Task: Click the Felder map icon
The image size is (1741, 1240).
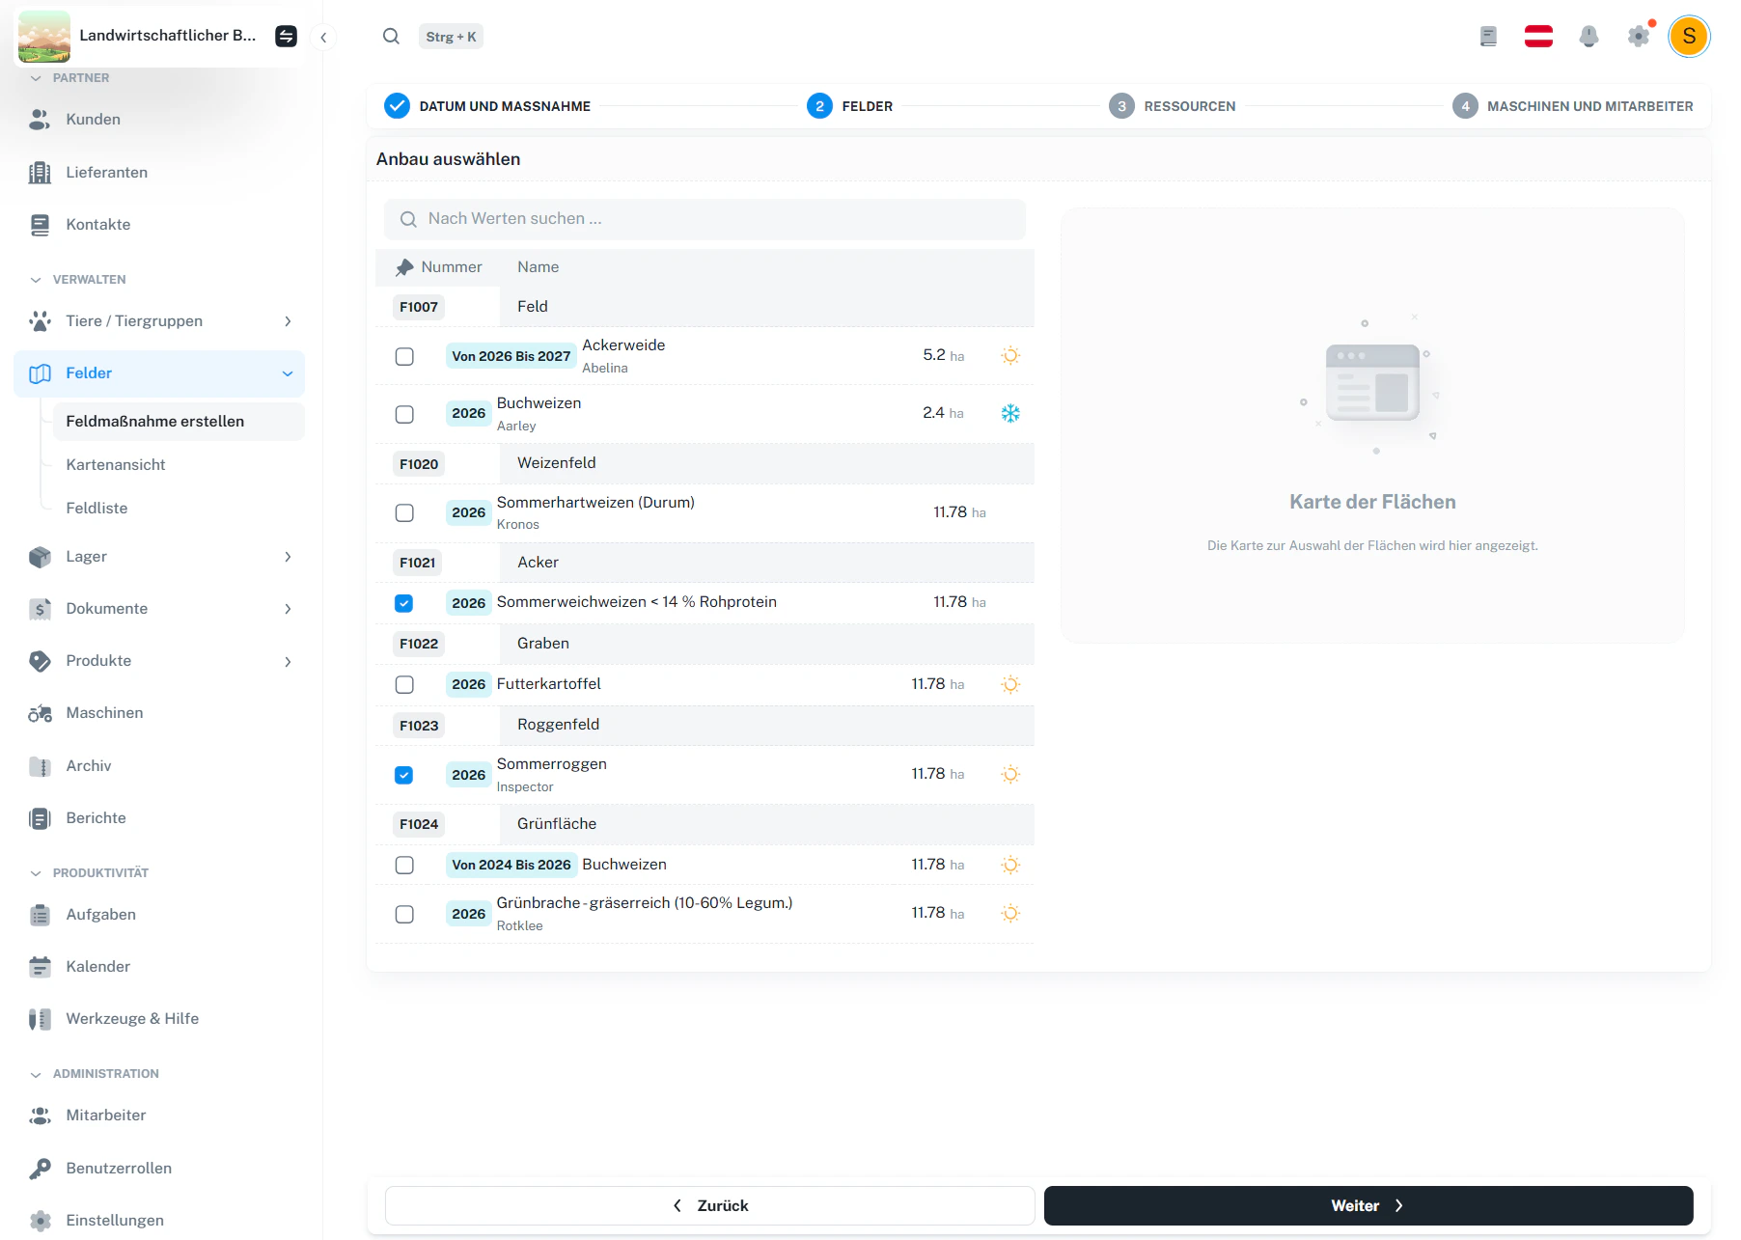Action: [40, 373]
